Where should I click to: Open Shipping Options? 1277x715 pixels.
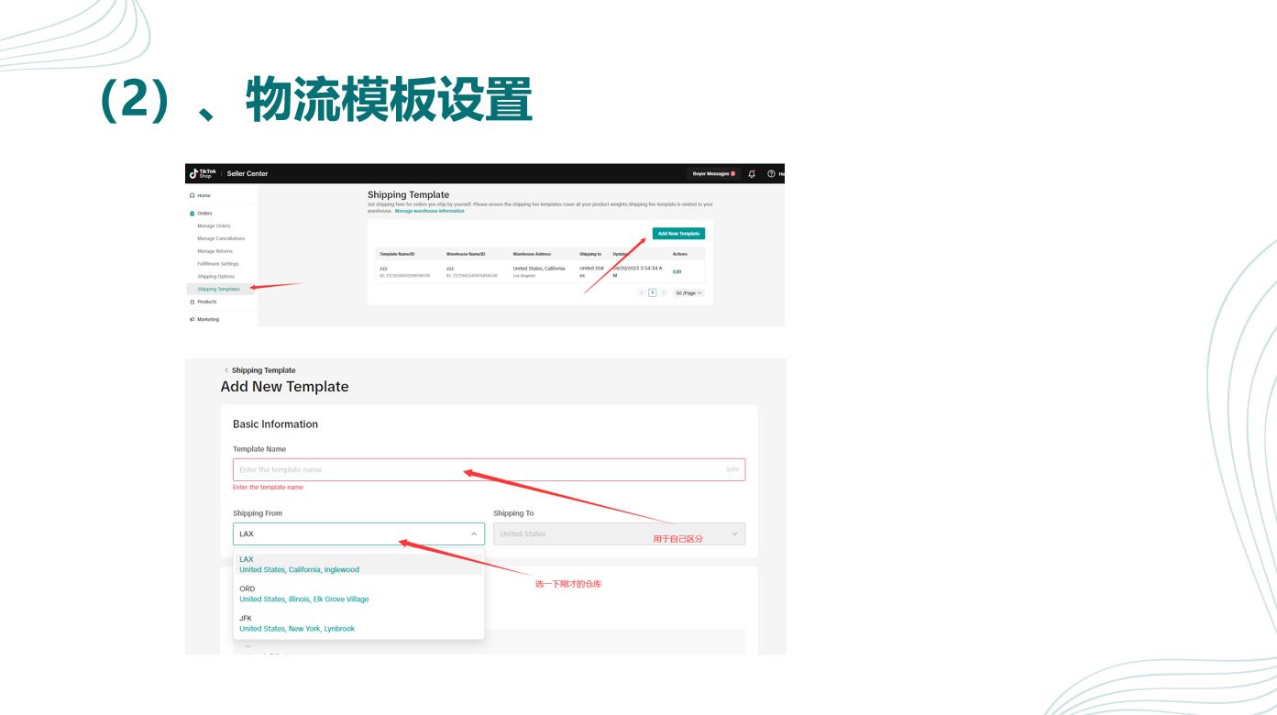[215, 276]
